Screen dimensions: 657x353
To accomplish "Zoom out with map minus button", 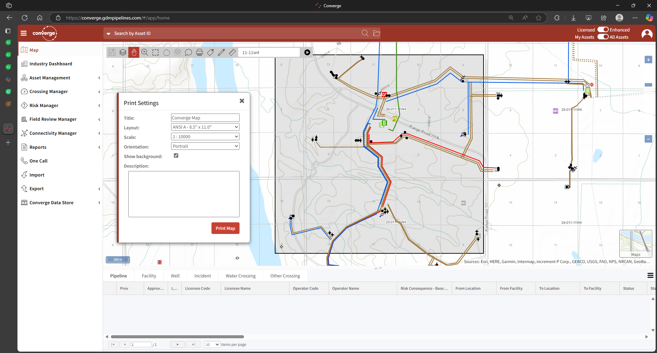I will click(648, 139).
